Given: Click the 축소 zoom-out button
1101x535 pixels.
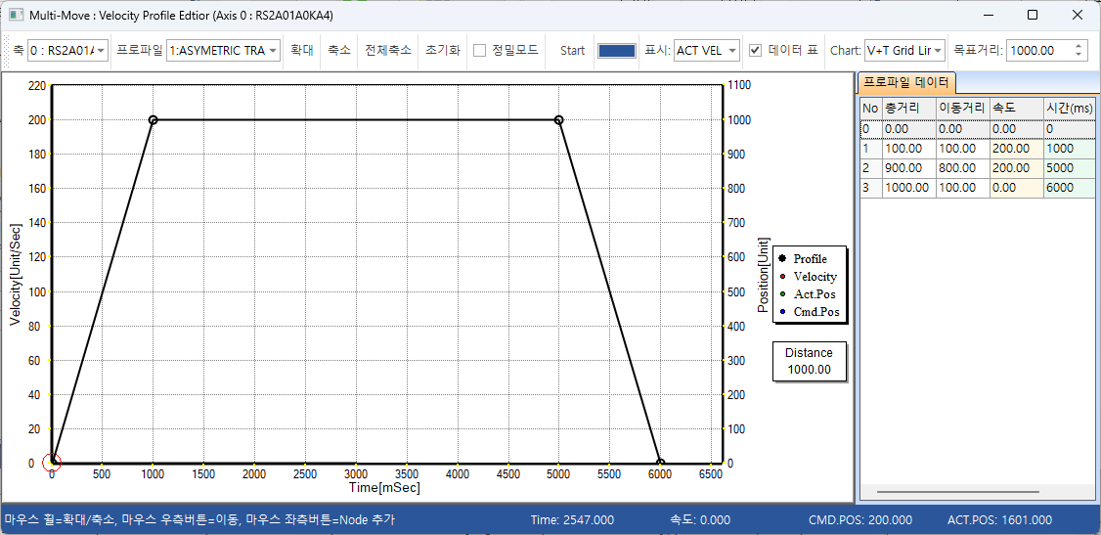Looking at the screenshot, I should (x=338, y=51).
